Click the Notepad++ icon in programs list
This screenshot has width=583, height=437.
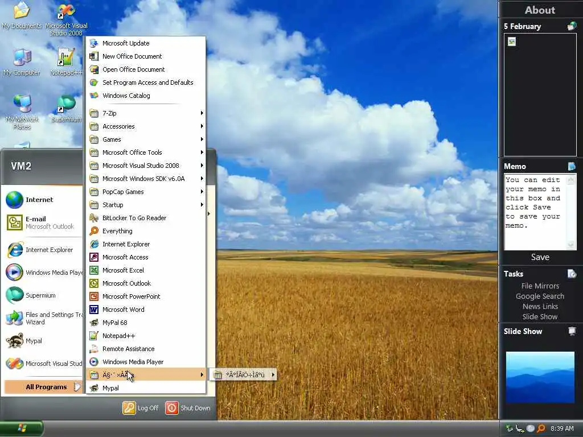point(94,336)
